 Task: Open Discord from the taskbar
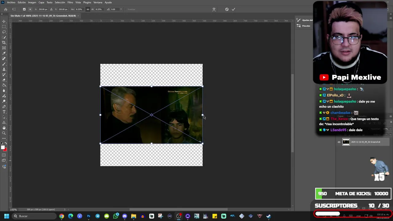point(124,216)
